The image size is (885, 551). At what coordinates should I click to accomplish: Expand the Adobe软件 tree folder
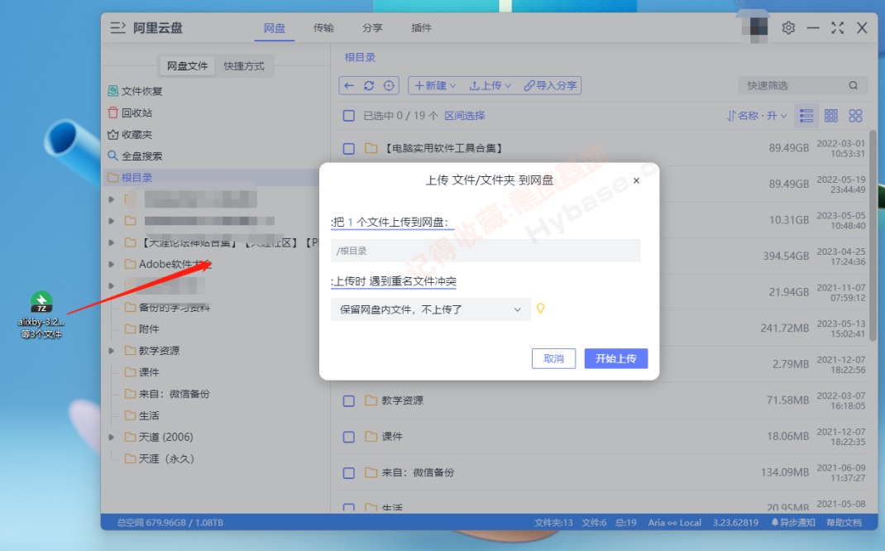(111, 264)
